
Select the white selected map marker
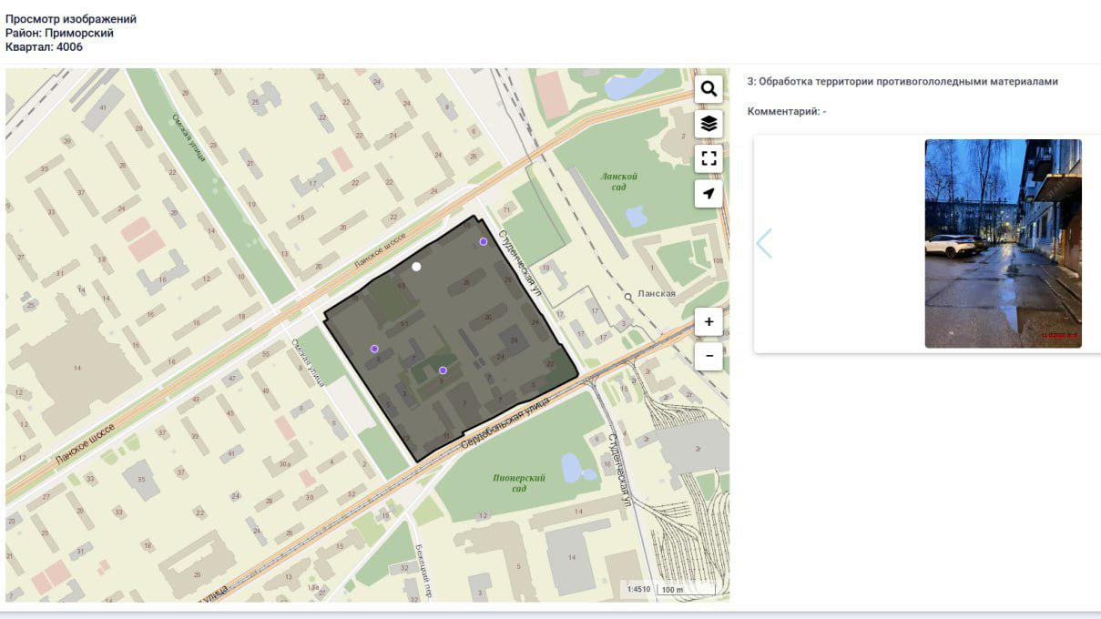pyautogui.click(x=416, y=267)
